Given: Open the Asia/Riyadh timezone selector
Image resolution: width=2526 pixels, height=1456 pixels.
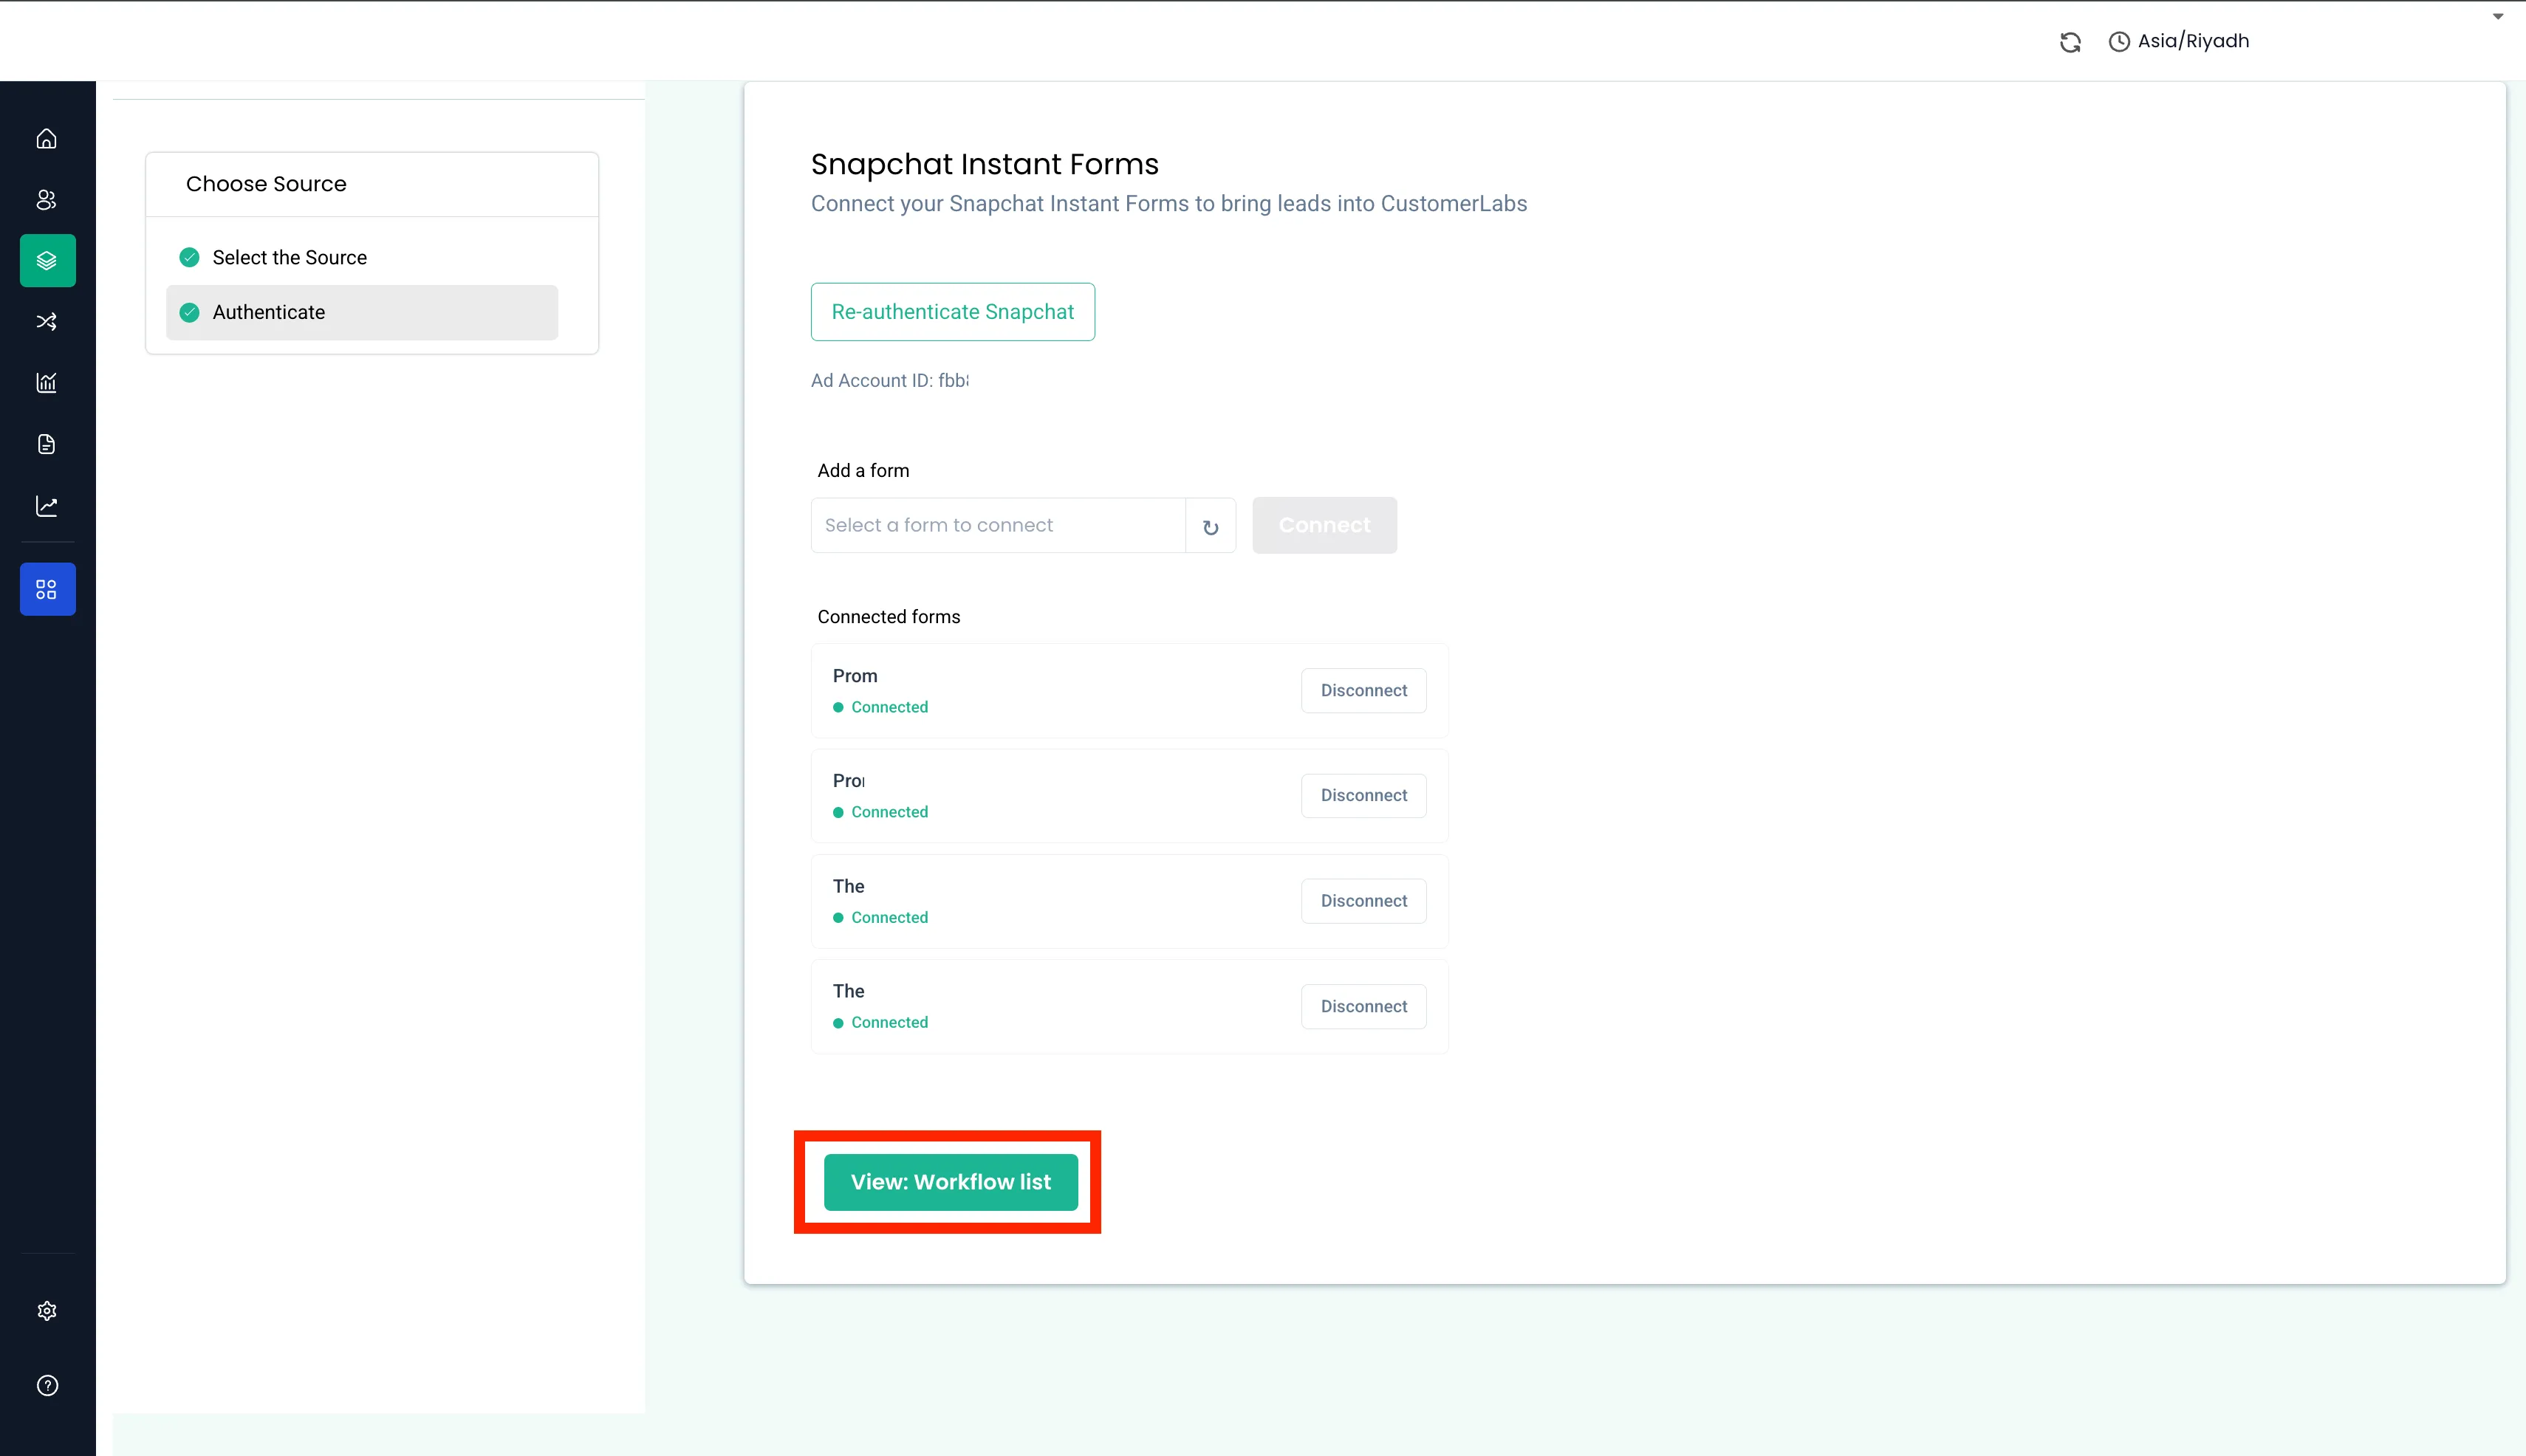Looking at the screenshot, I should [x=2180, y=41].
